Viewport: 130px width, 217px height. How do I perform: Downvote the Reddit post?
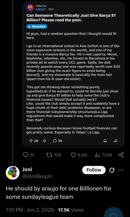pyautogui.click(x=44, y=141)
